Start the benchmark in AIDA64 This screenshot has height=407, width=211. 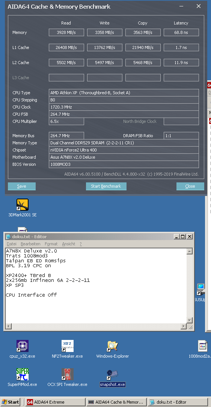106,187
